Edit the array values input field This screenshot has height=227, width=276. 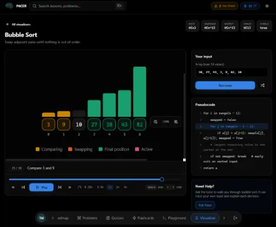pos(231,72)
